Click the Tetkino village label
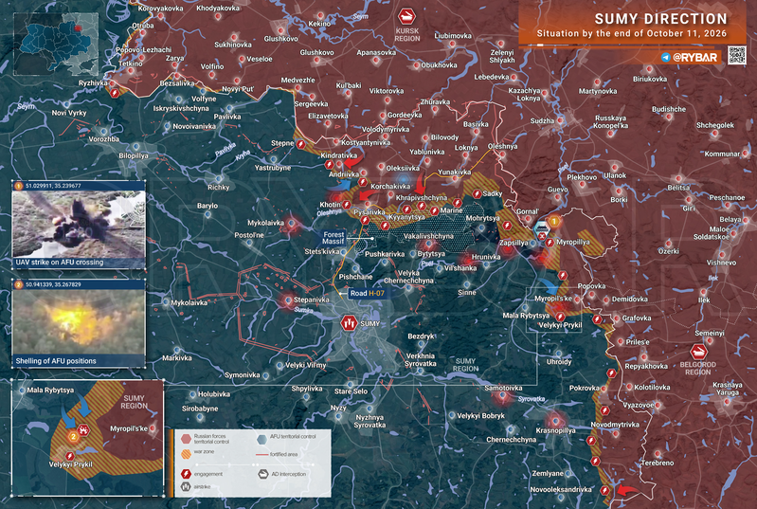 click(131, 64)
